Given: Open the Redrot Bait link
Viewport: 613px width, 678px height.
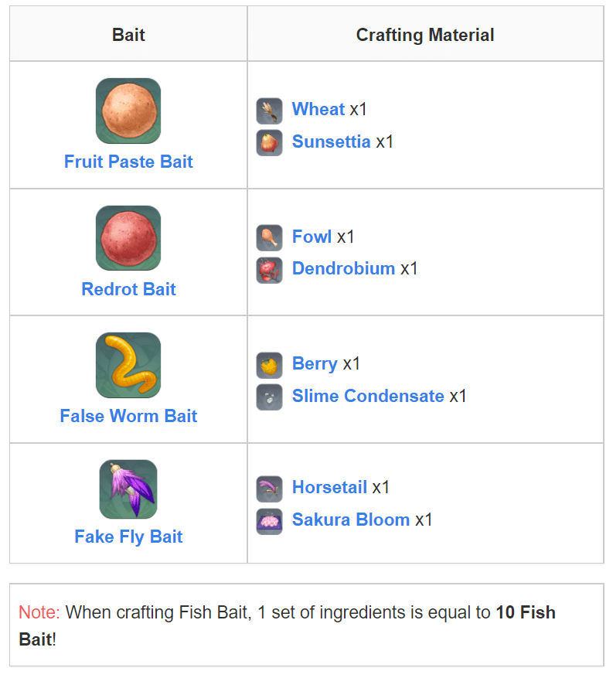Looking at the screenshot, I should pyautogui.click(x=128, y=289).
